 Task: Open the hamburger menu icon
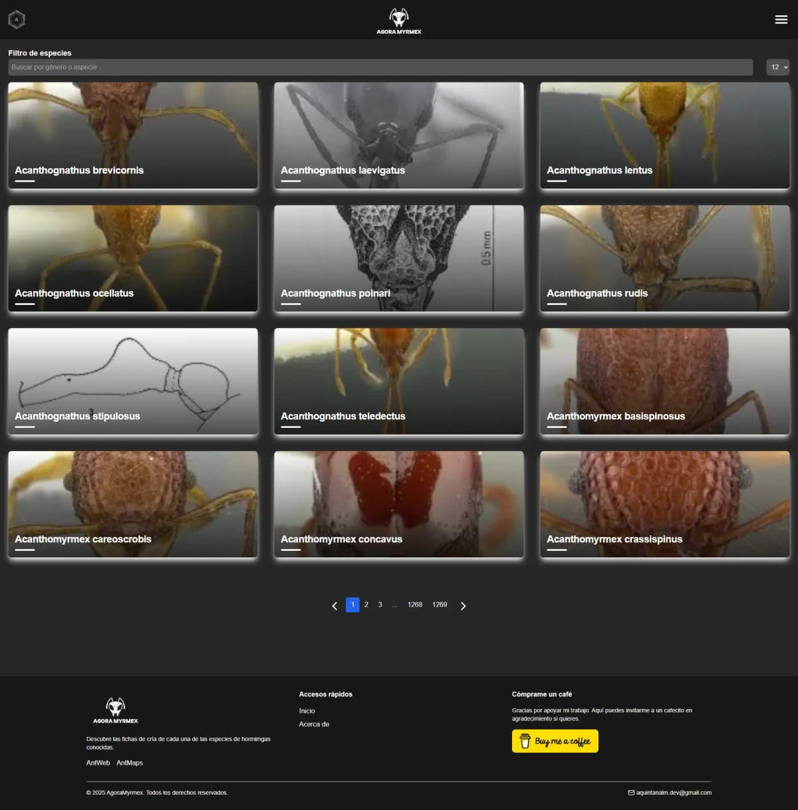click(781, 19)
